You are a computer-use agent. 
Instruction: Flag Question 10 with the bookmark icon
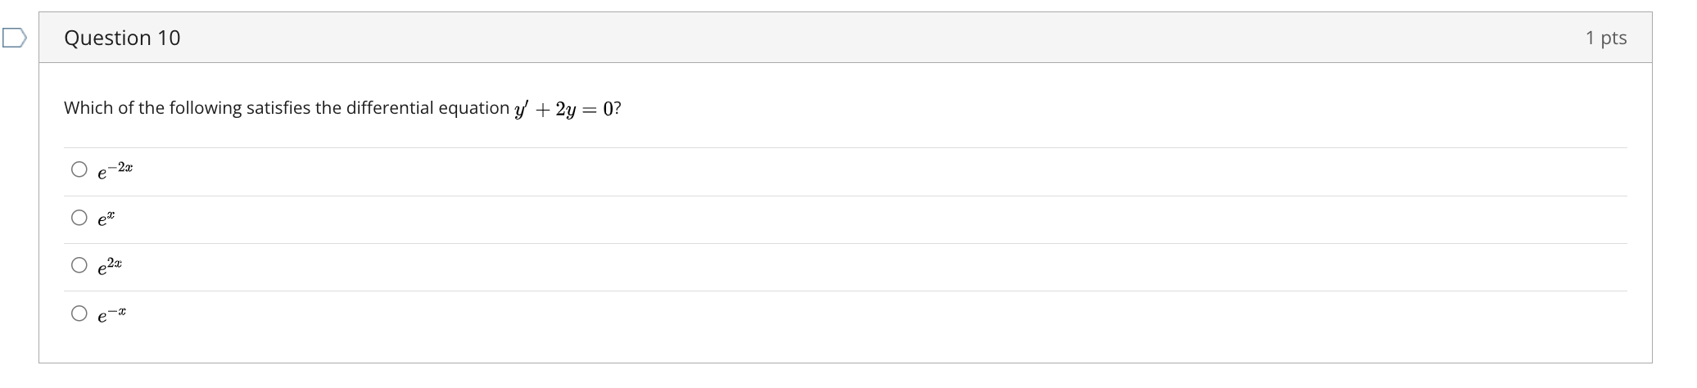(x=14, y=38)
